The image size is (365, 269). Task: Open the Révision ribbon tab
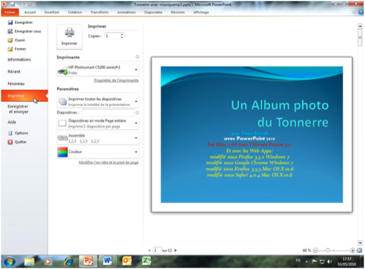[177, 12]
